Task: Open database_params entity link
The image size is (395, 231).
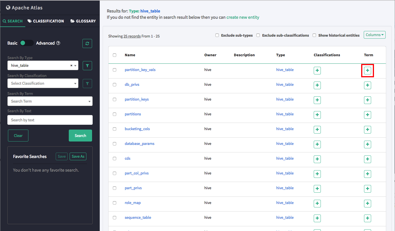Action: 140,144
